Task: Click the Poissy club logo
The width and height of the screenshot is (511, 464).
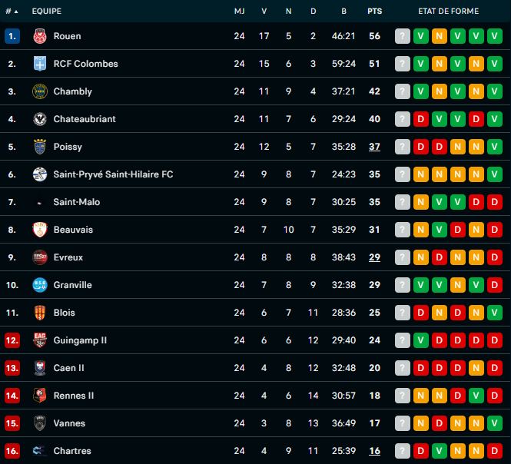Action: pyautogui.click(x=40, y=147)
